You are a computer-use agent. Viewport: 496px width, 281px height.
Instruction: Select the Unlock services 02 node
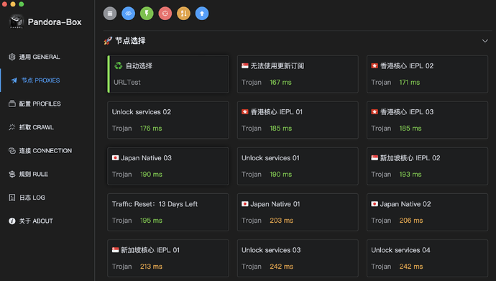point(168,120)
